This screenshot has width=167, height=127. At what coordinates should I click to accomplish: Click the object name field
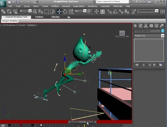(x=147, y=31)
